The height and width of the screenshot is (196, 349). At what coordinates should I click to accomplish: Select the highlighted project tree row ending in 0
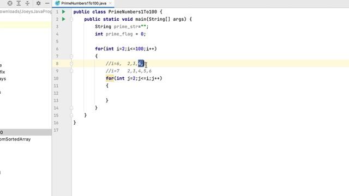pyautogui.click(x=26, y=132)
